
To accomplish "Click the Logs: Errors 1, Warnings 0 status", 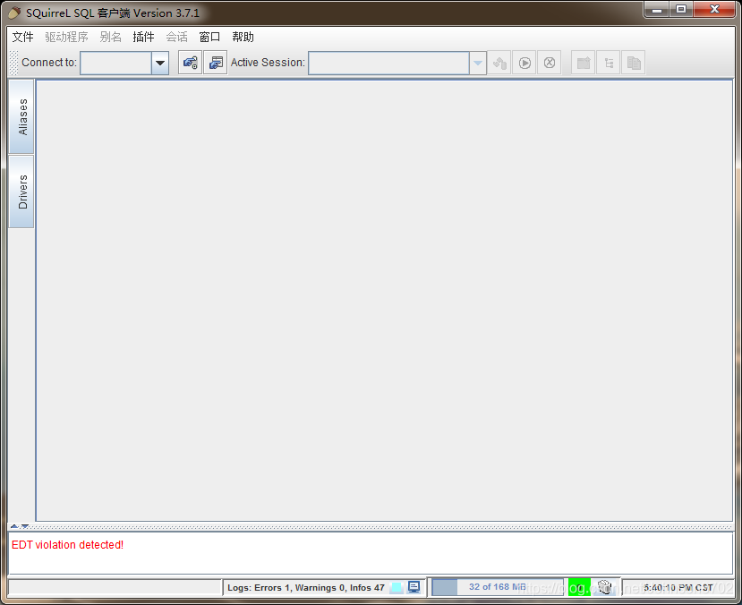I will 306,587.
